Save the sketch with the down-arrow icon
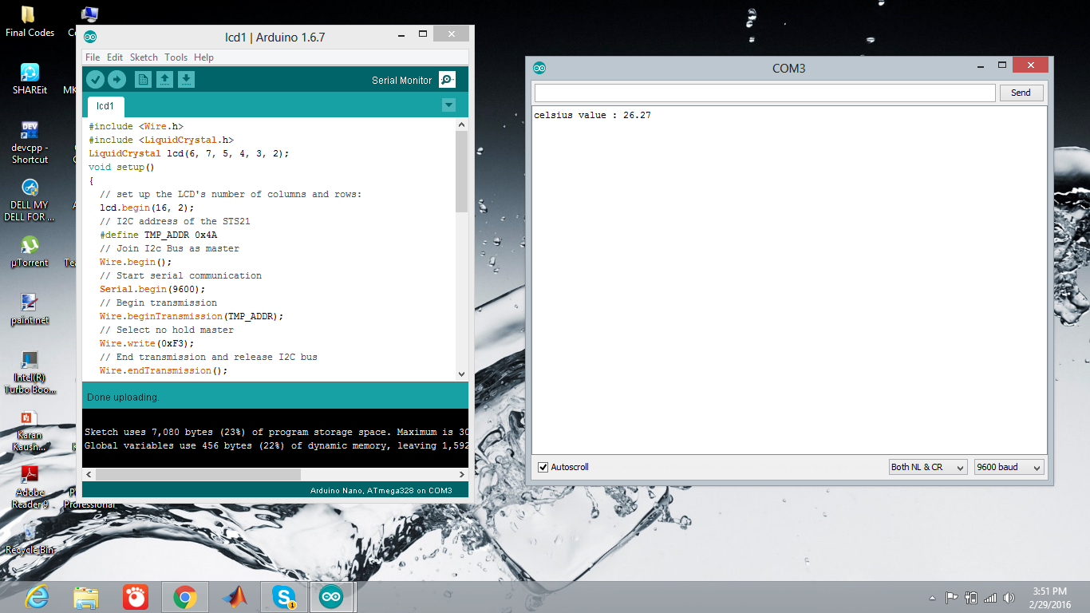1090x613 pixels. [186, 79]
